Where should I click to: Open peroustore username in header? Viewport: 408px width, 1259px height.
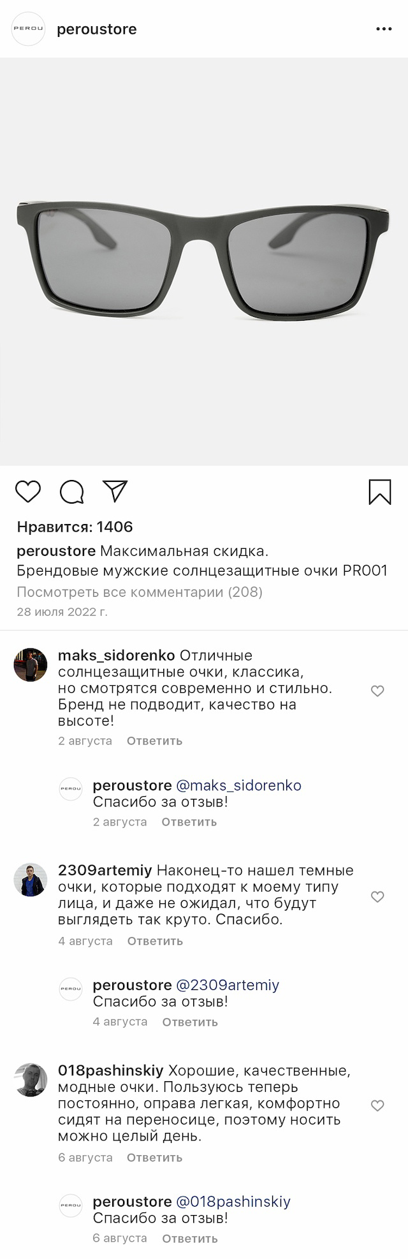click(x=97, y=29)
